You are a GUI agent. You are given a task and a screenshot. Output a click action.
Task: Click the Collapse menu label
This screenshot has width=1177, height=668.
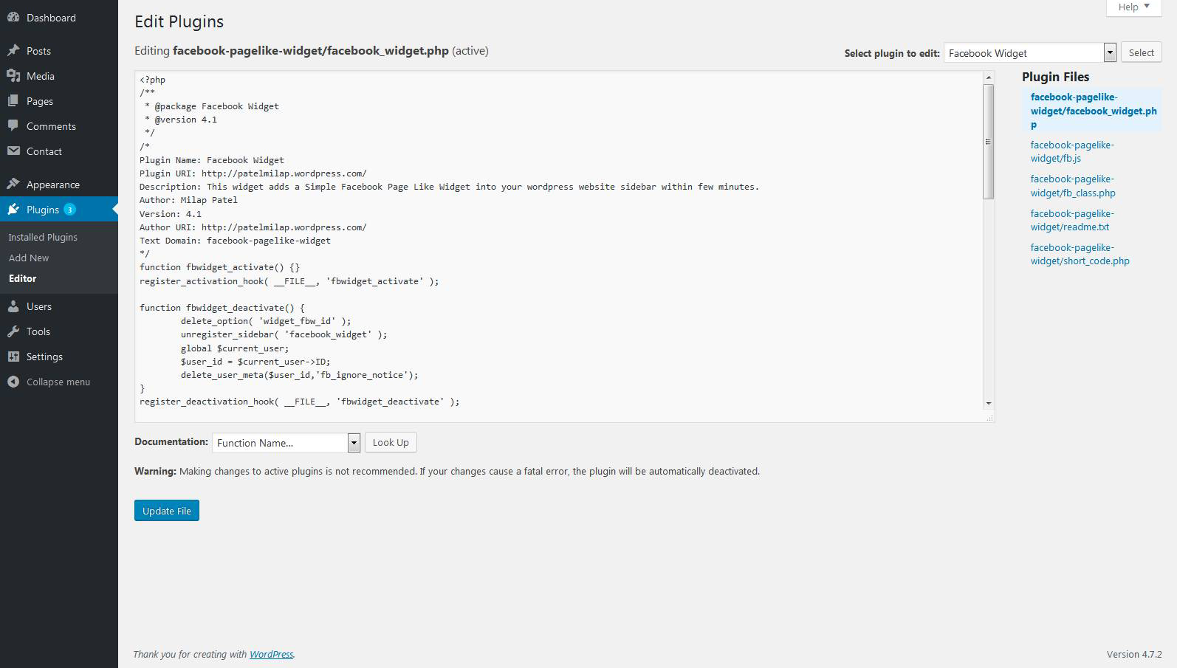coord(58,382)
